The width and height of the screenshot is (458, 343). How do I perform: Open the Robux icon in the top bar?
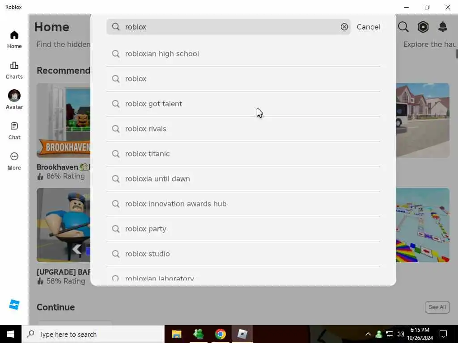423,27
